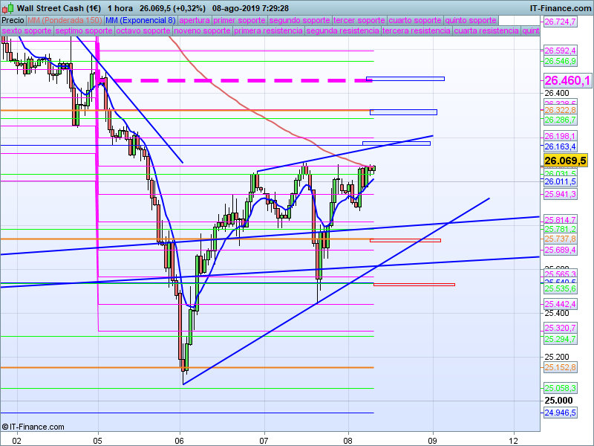594x446 pixels.
Task: Select the Precio legend label
Action: (x=13, y=21)
